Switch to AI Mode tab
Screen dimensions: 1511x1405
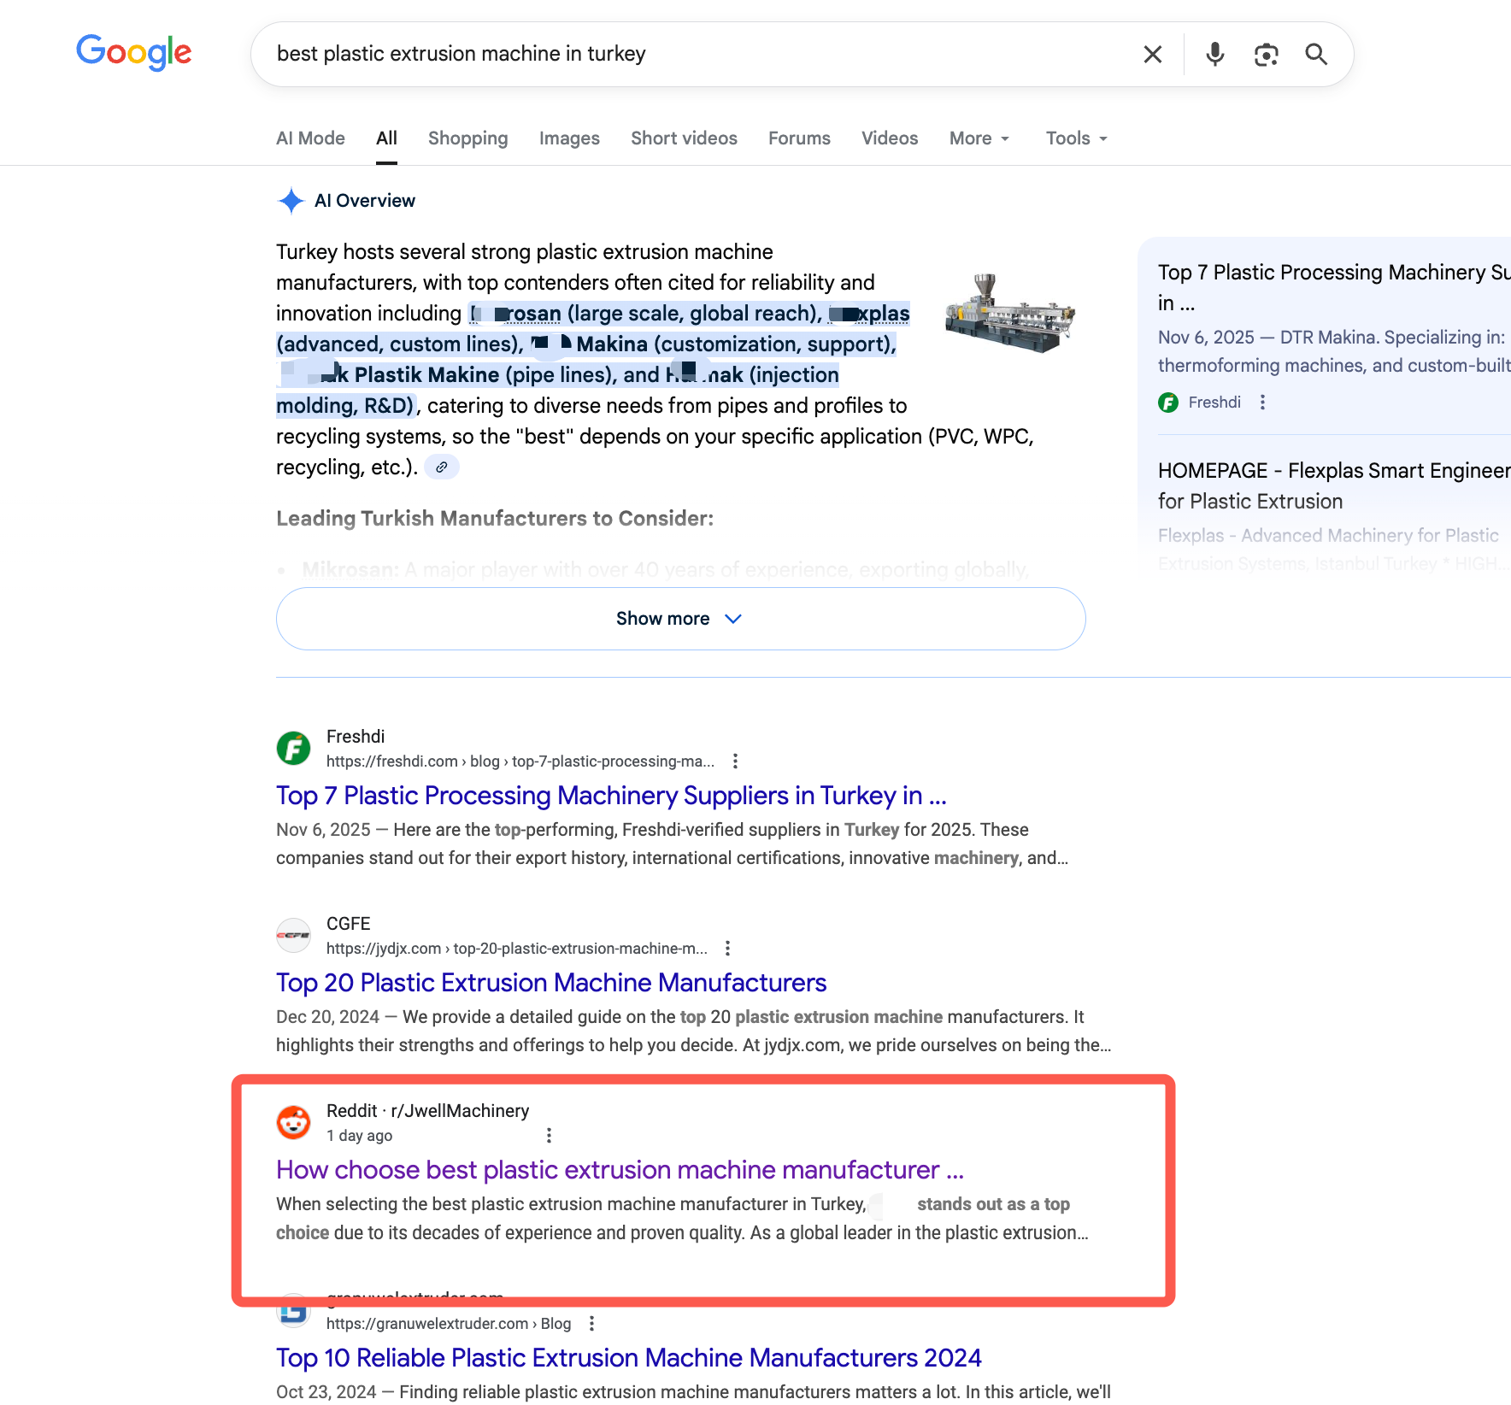point(310,138)
